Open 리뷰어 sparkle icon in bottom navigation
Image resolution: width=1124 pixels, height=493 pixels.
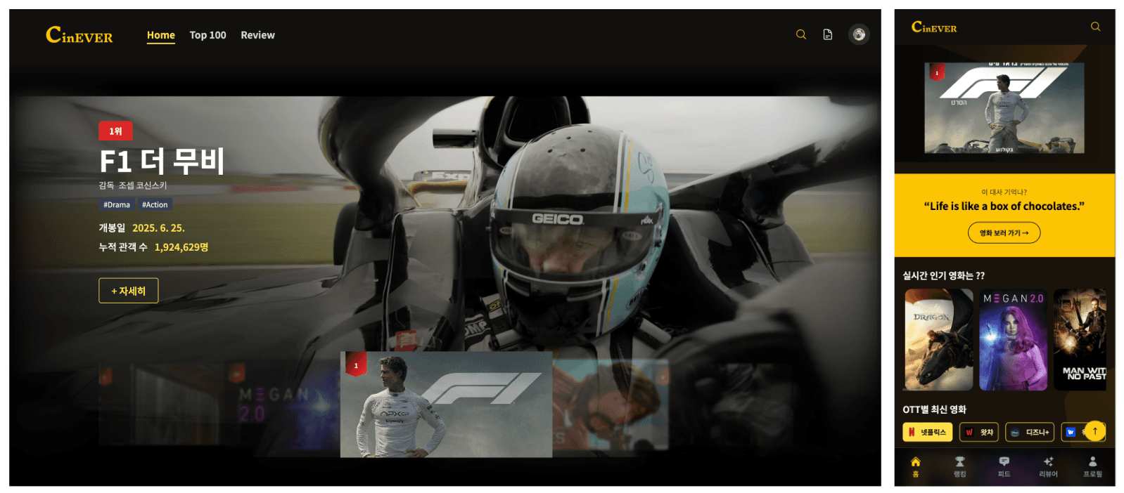(1048, 467)
